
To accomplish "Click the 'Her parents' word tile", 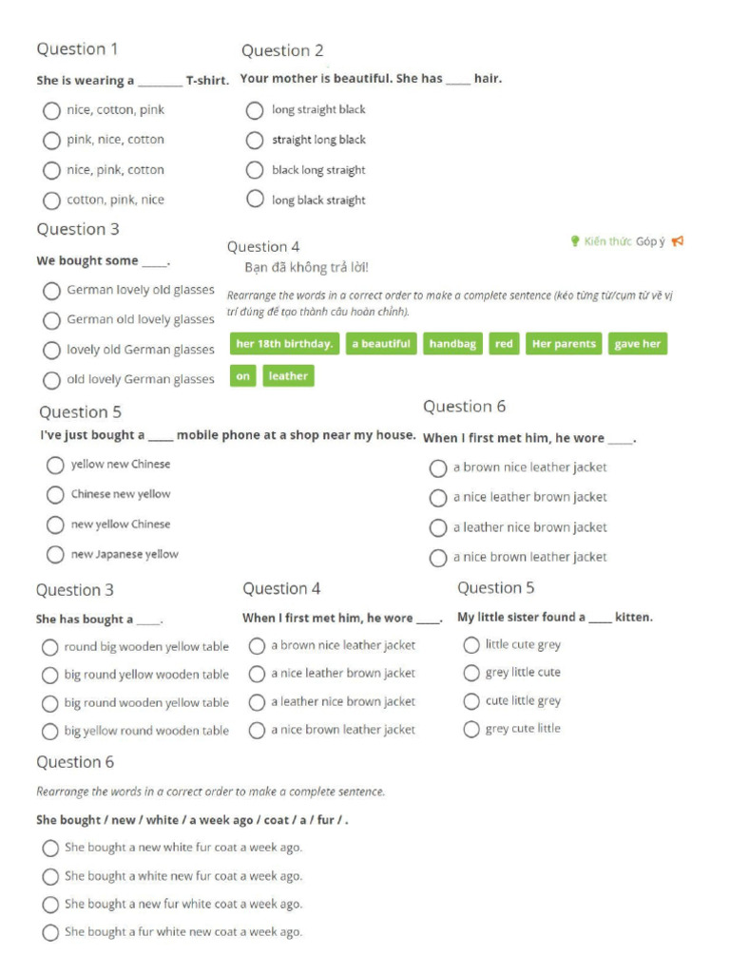I will tap(564, 344).
